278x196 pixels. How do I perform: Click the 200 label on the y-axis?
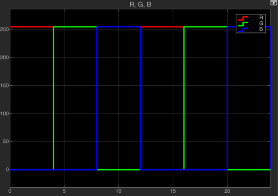click(5, 57)
